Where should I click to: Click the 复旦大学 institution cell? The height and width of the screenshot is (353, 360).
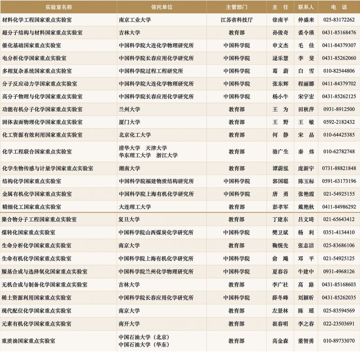point(129,219)
